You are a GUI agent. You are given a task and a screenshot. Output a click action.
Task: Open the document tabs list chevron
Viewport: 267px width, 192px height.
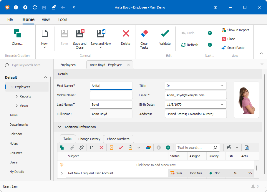pos(262,64)
